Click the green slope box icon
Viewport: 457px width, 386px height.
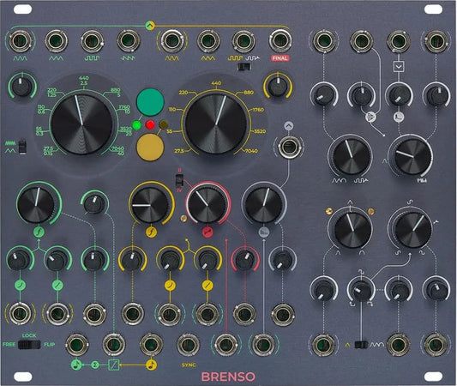[x=114, y=365]
